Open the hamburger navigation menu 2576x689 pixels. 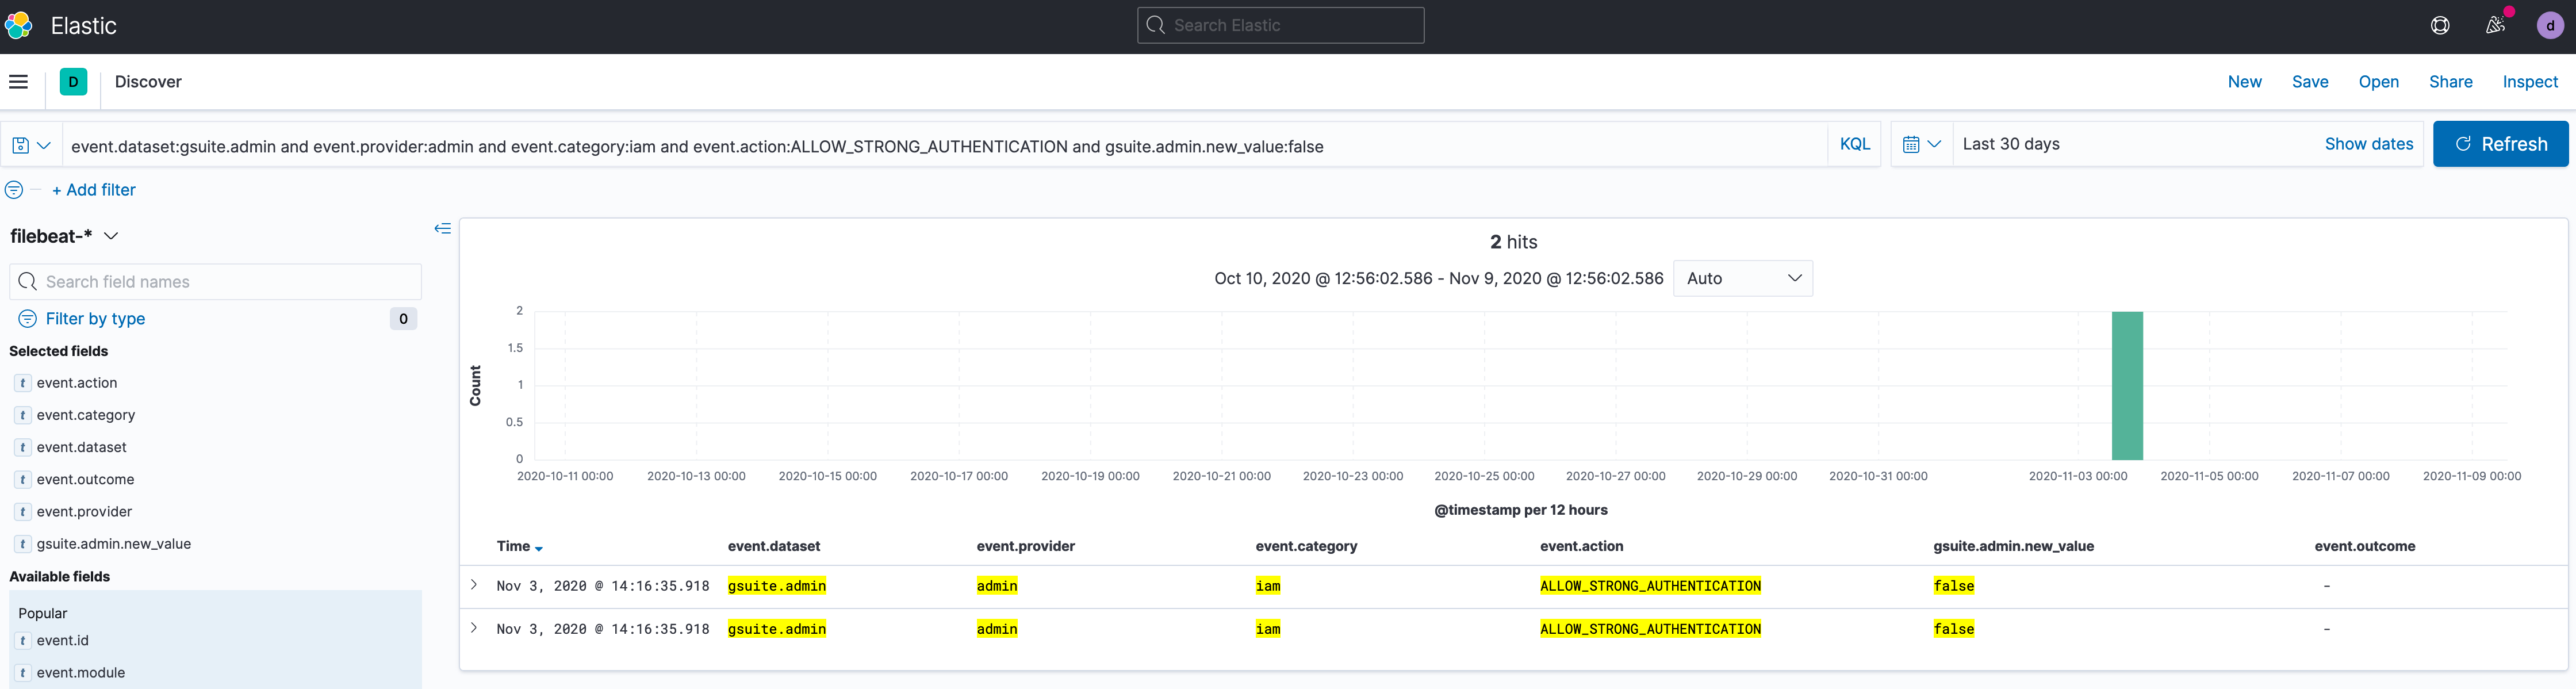(18, 82)
